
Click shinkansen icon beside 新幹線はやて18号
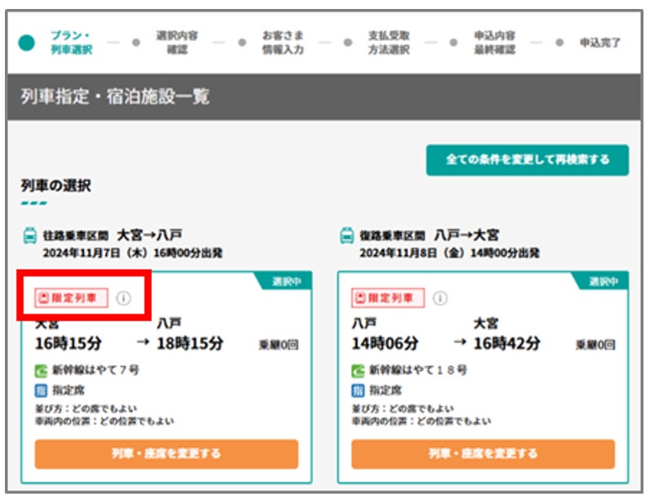(x=358, y=370)
